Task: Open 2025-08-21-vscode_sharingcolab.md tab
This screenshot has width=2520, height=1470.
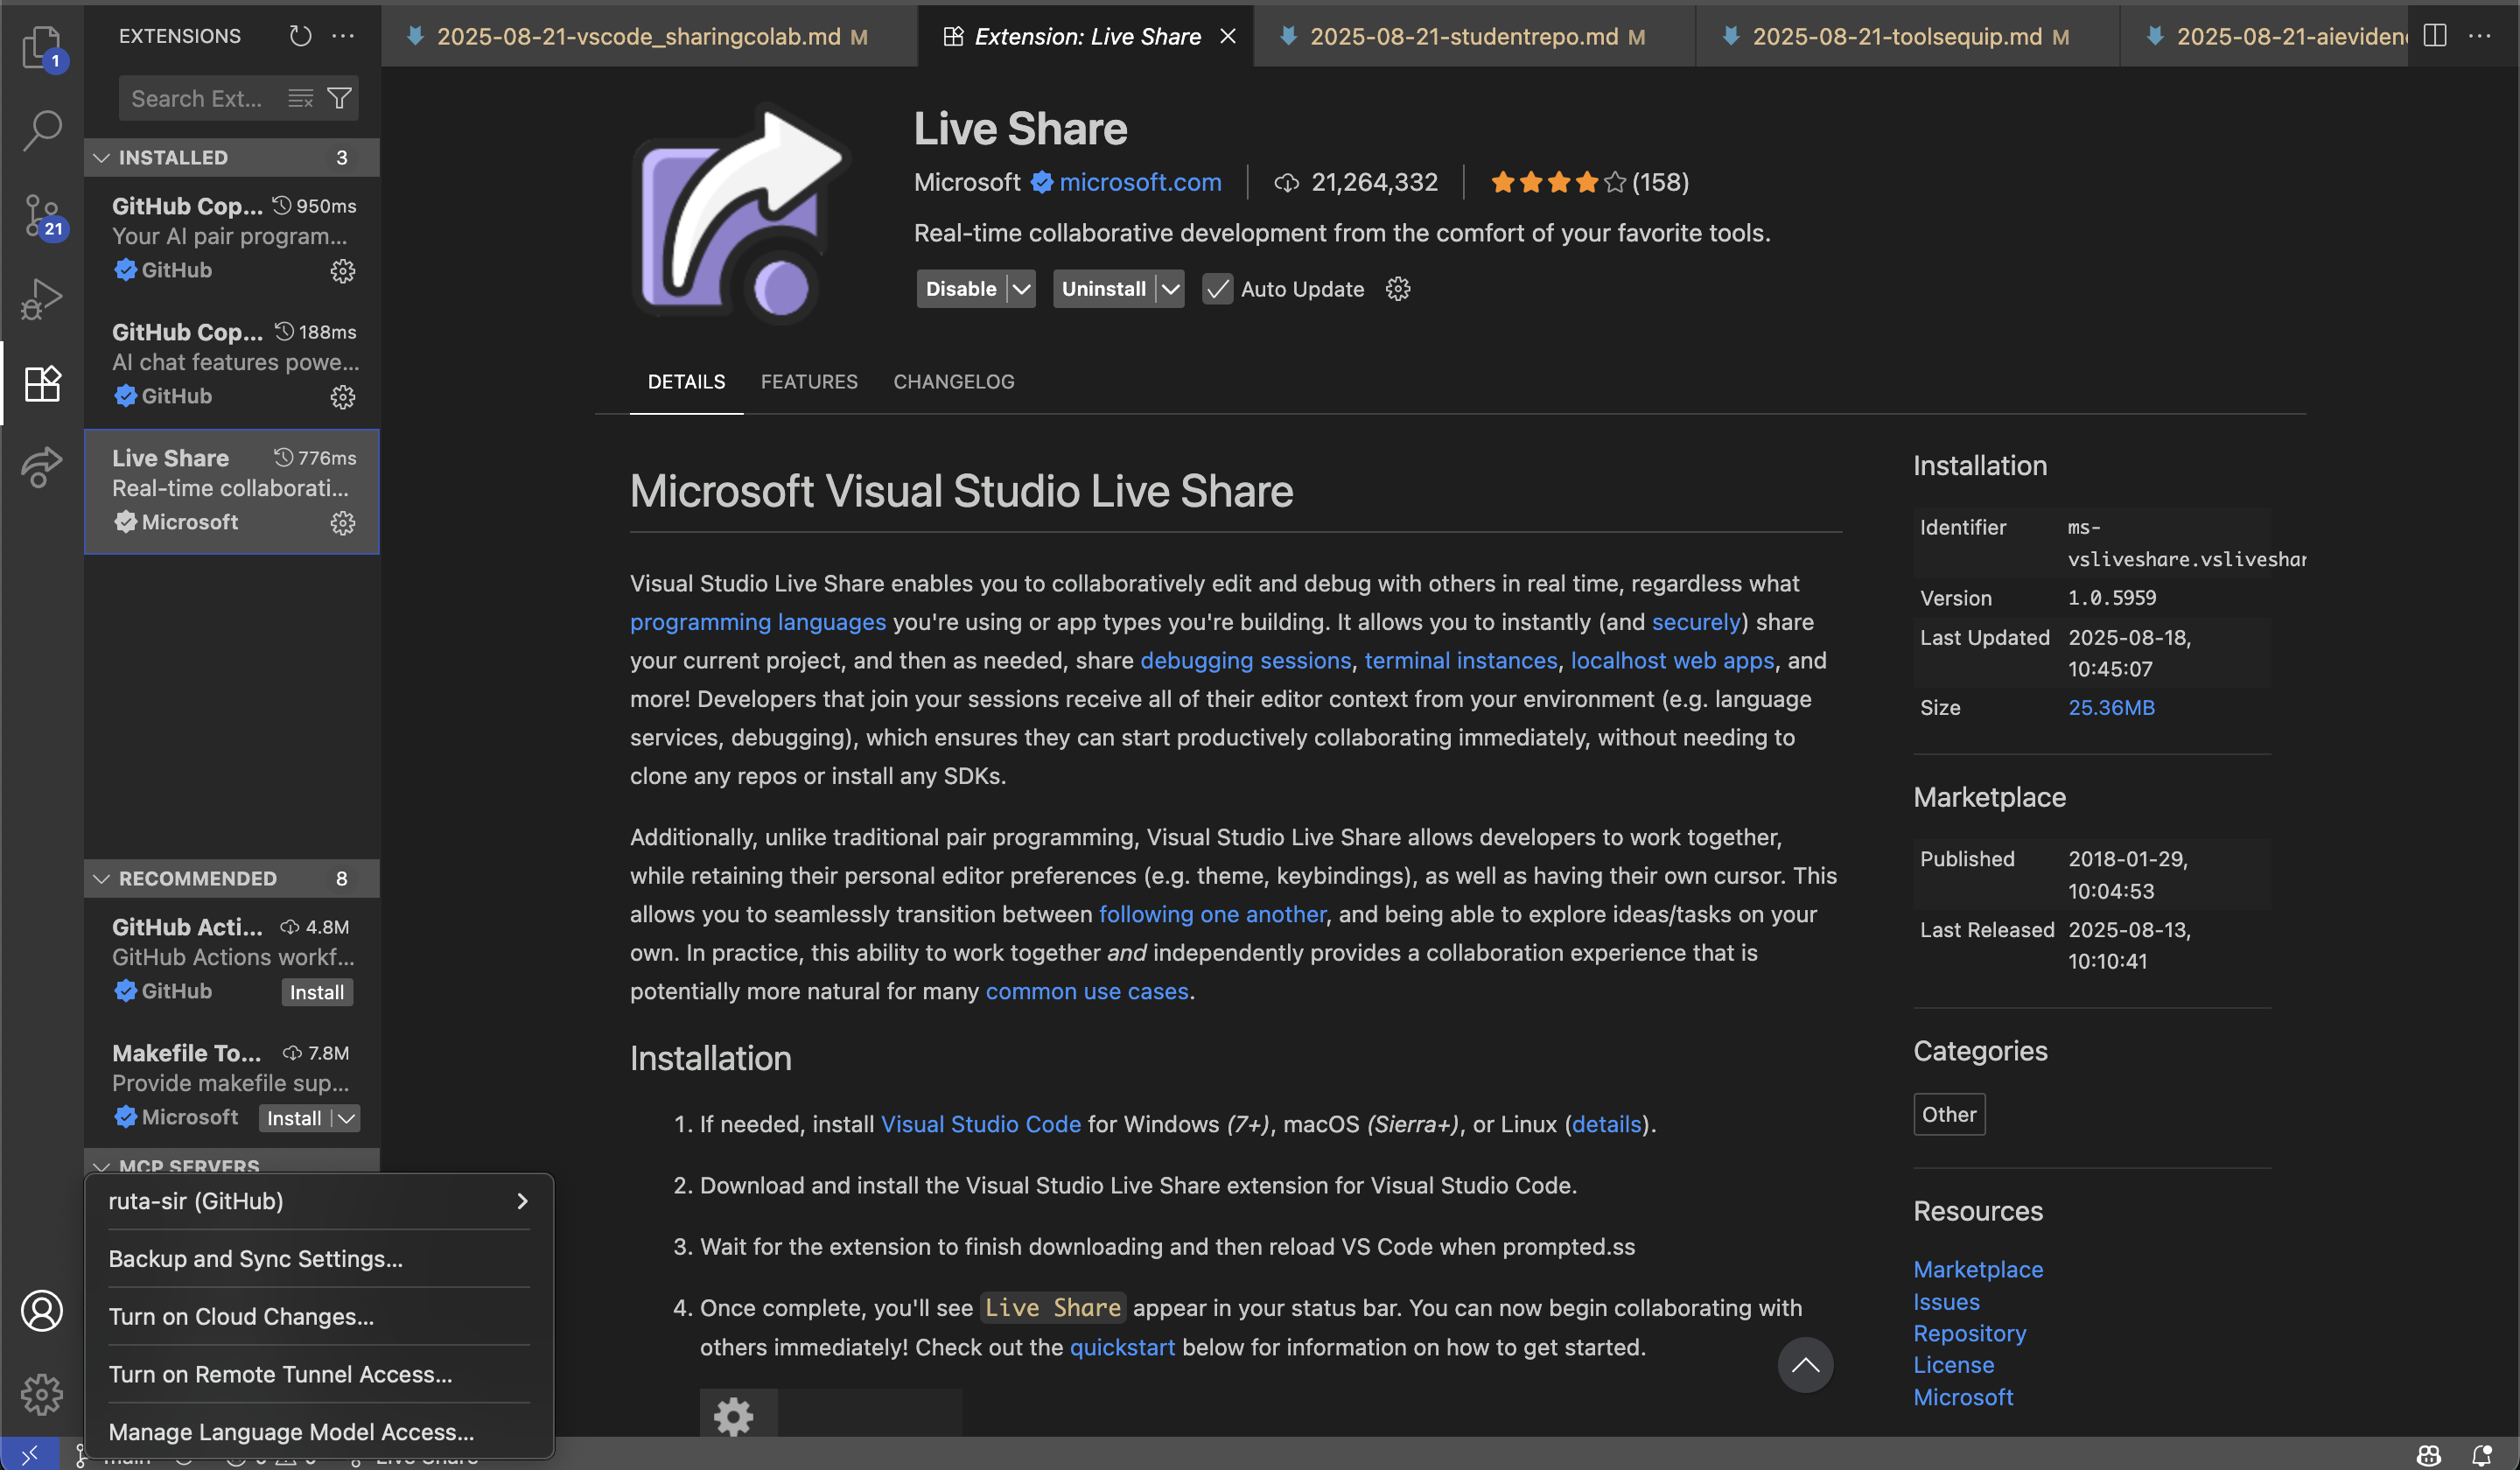Action: (648, 36)
